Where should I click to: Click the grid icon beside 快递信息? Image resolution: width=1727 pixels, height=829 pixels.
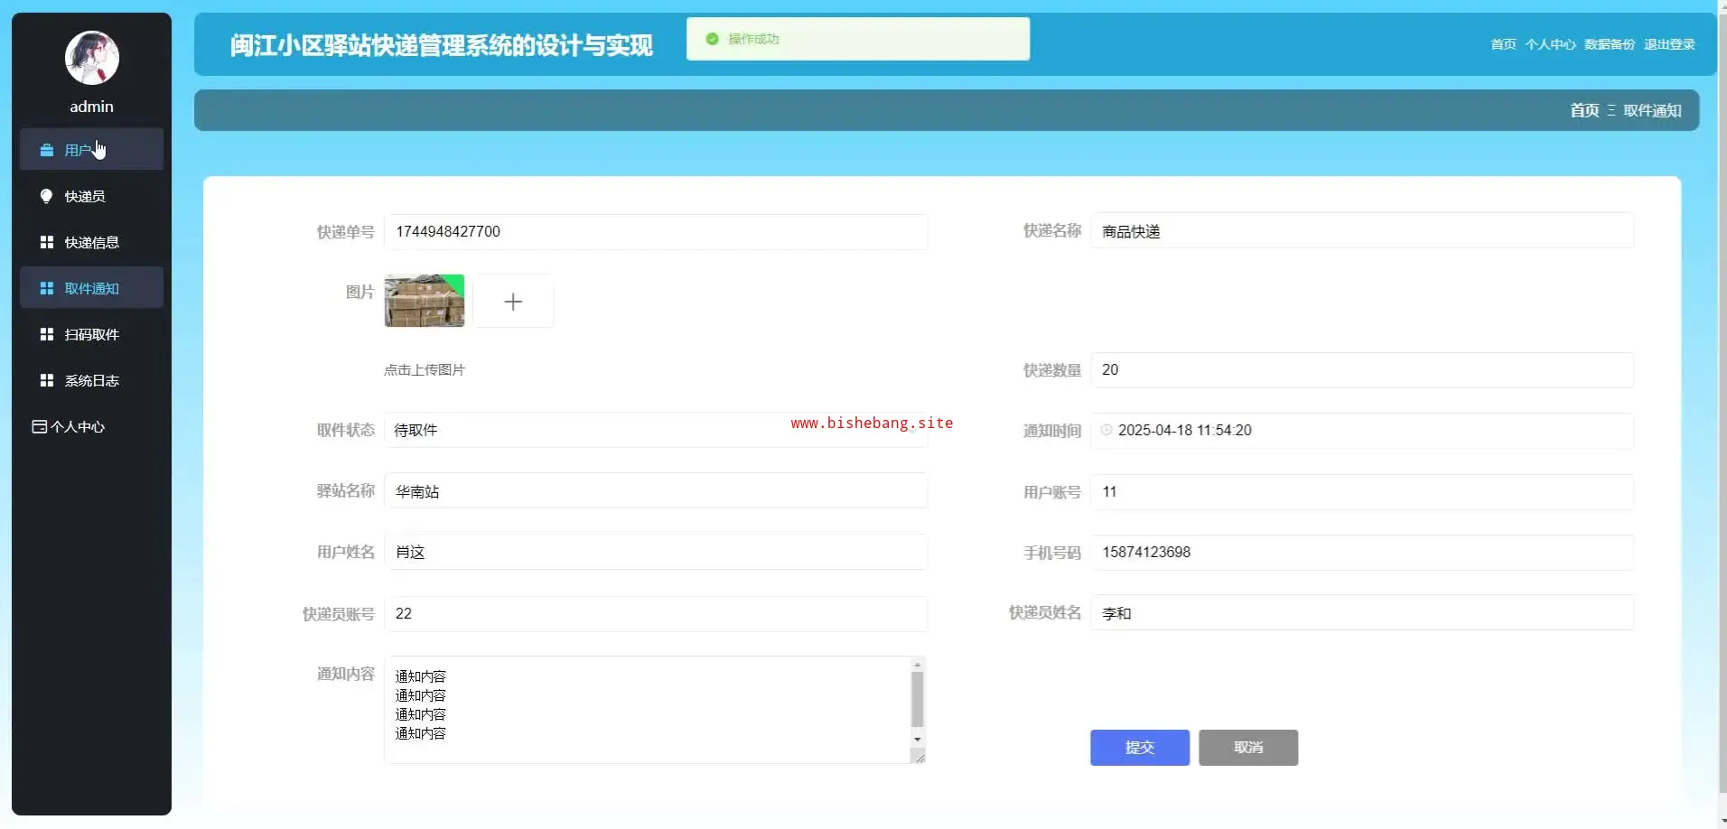click(47, 242)
